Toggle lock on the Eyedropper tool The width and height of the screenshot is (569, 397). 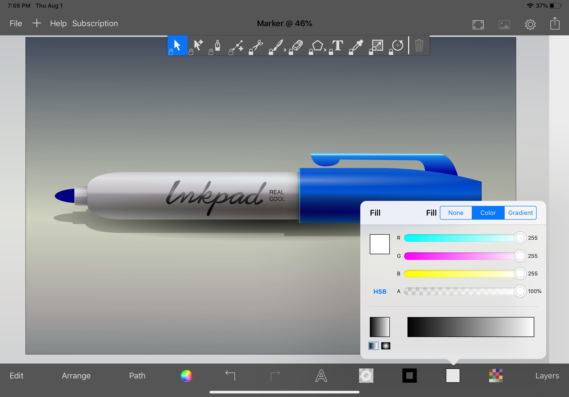point(351,52)
